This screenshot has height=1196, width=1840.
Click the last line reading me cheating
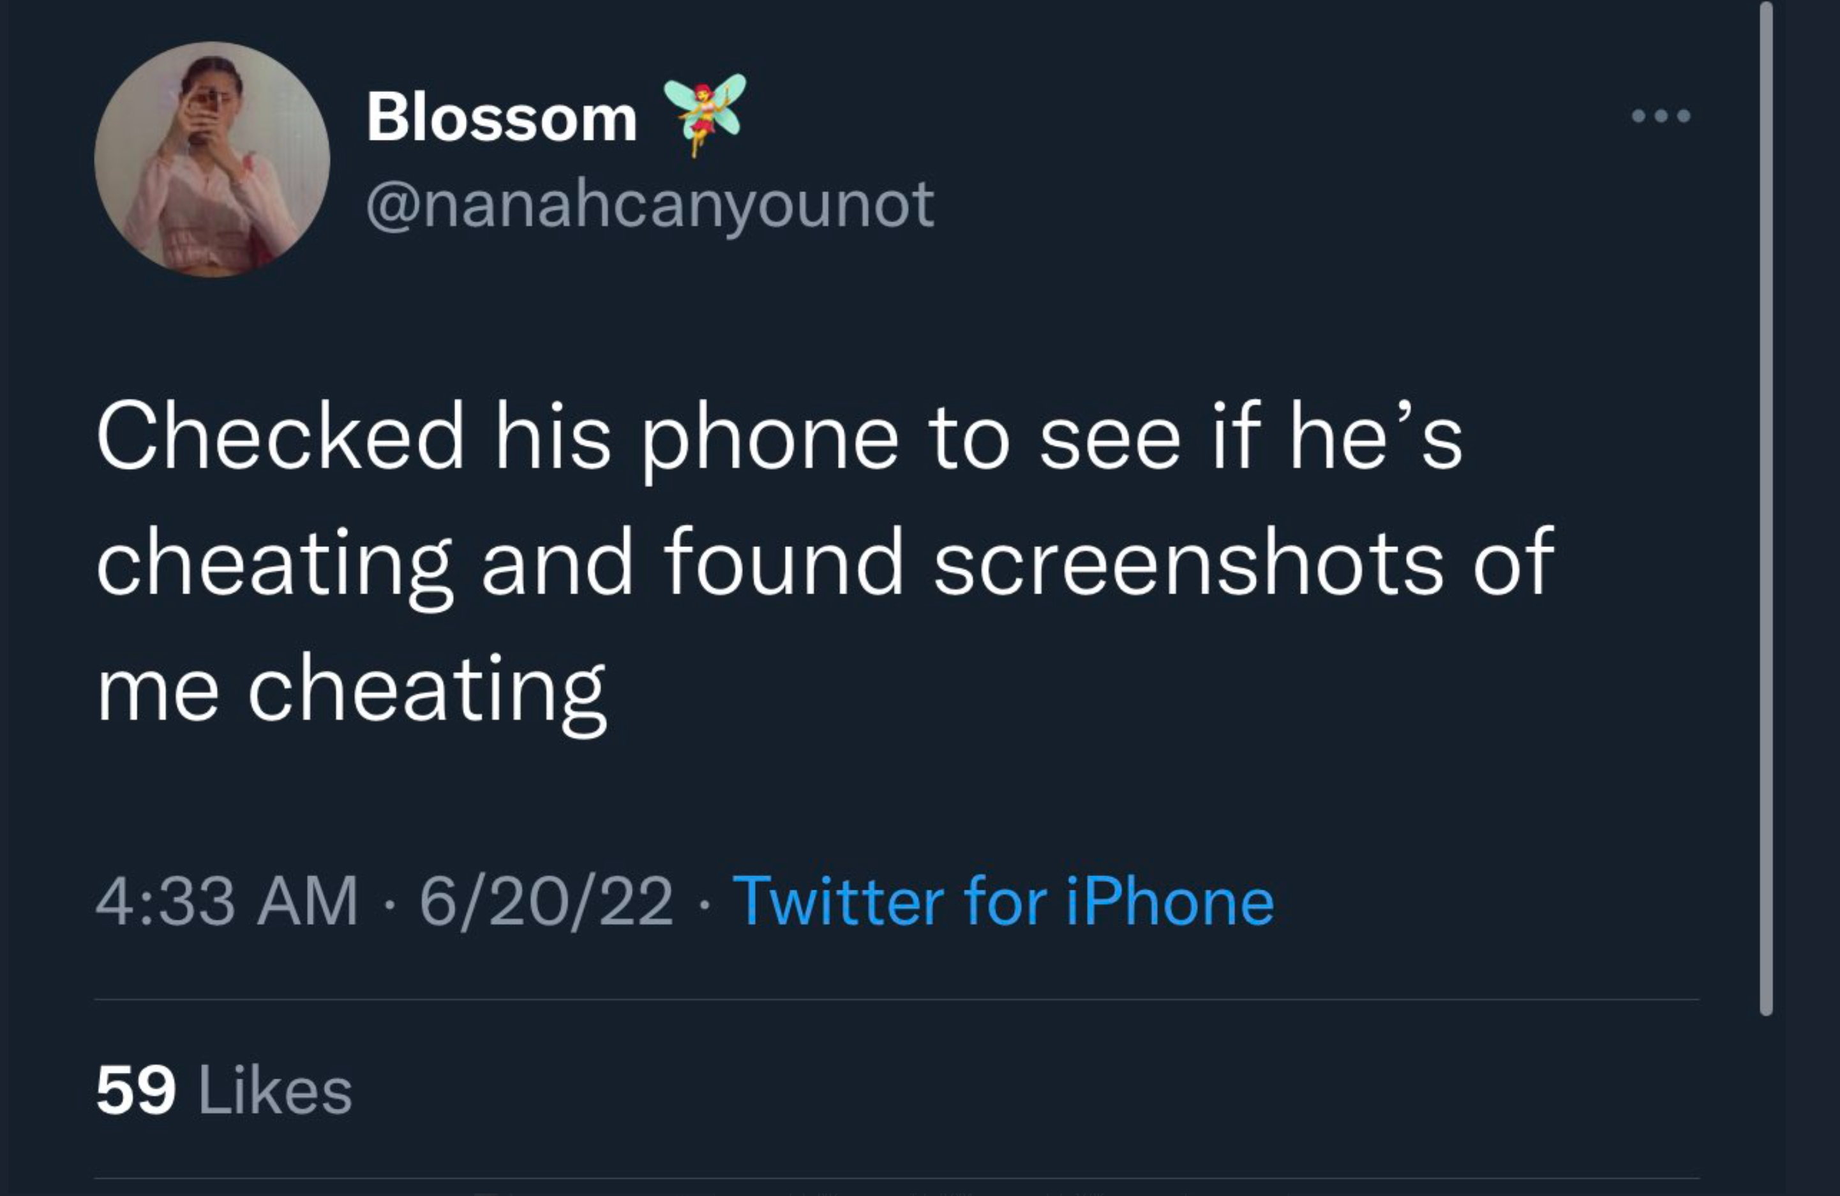click(352, 691)
